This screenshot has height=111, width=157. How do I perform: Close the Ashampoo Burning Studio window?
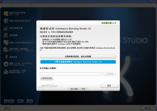[x=154, y=2]
